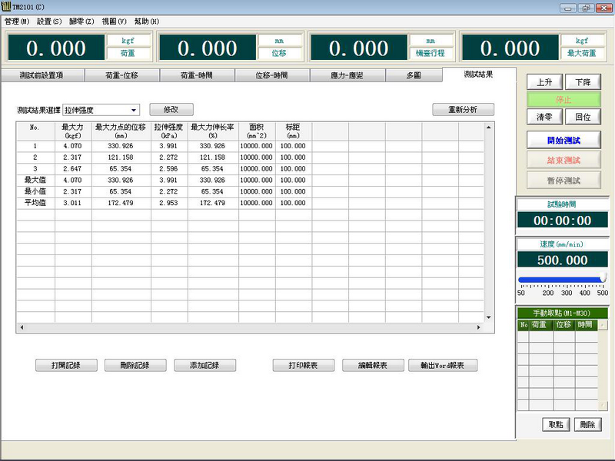Click the mm unit selector for 位移
Viewport: 615px width, 461px height.
pyautogui.click(x=279, y=40)
